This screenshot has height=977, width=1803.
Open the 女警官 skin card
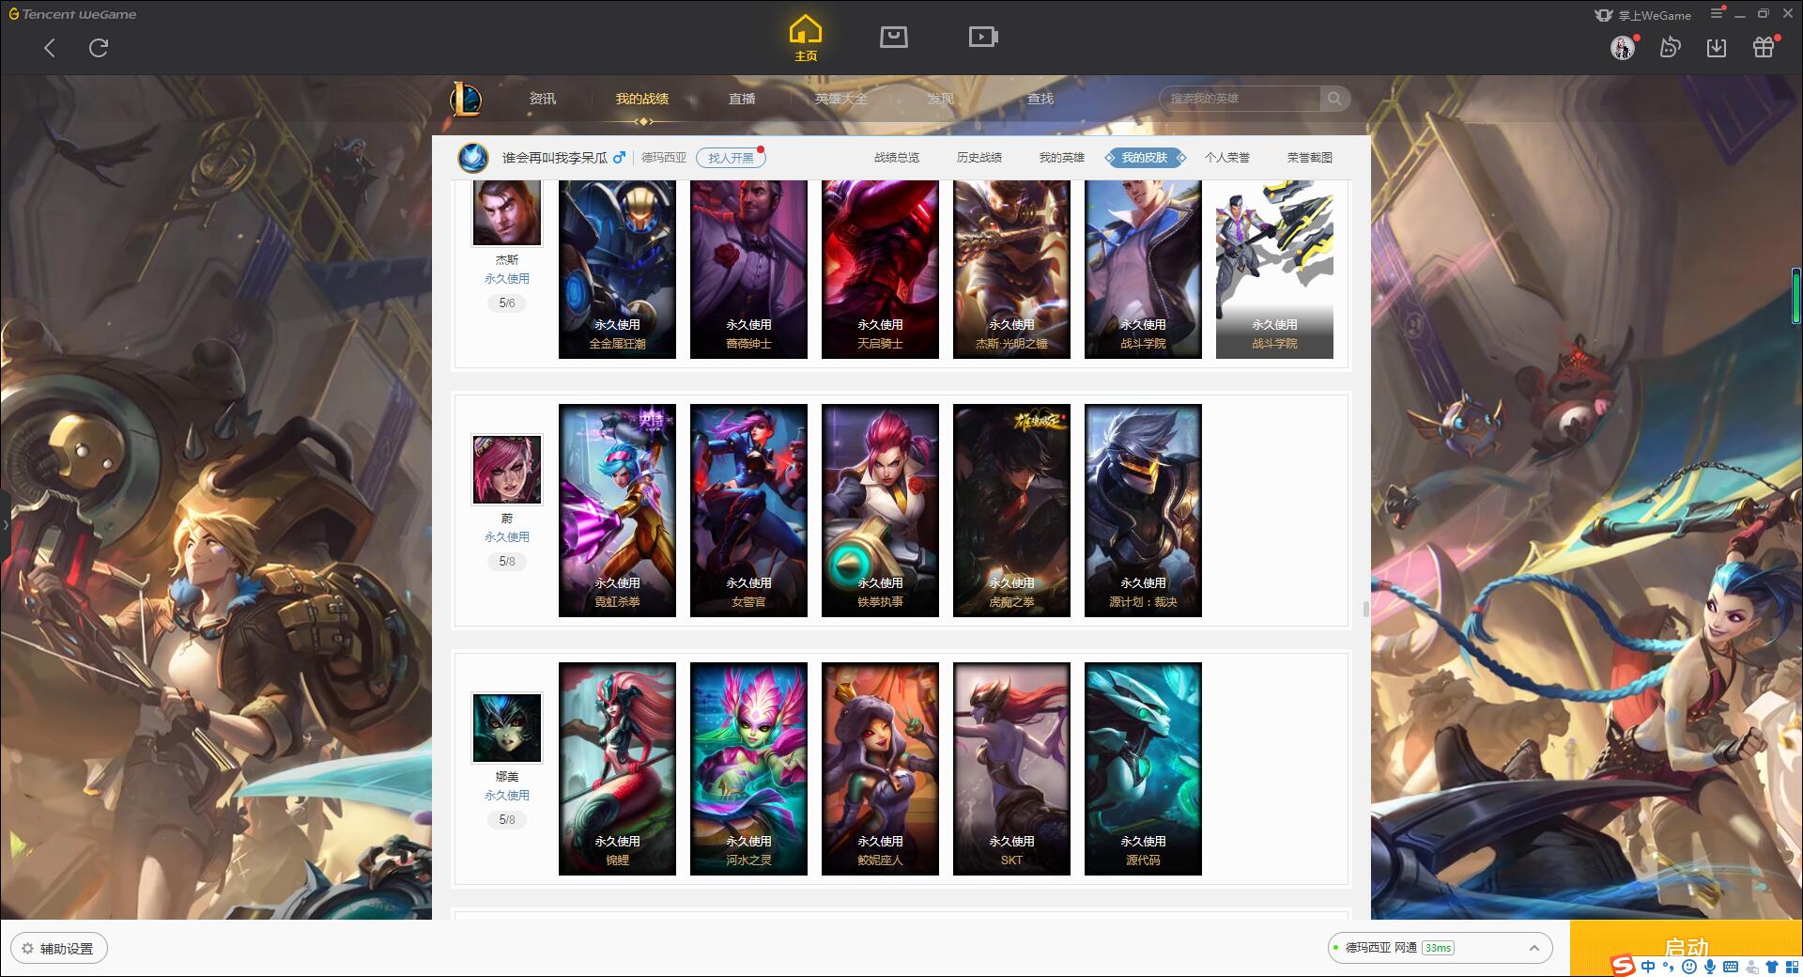tap(748, 510)
